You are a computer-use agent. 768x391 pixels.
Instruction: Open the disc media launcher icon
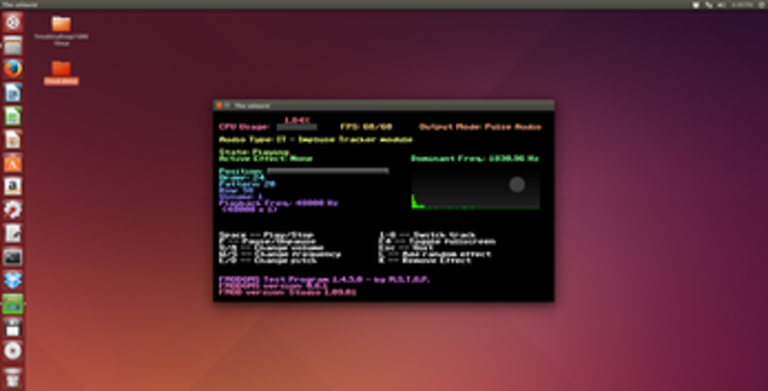click(x=12, y=351)
